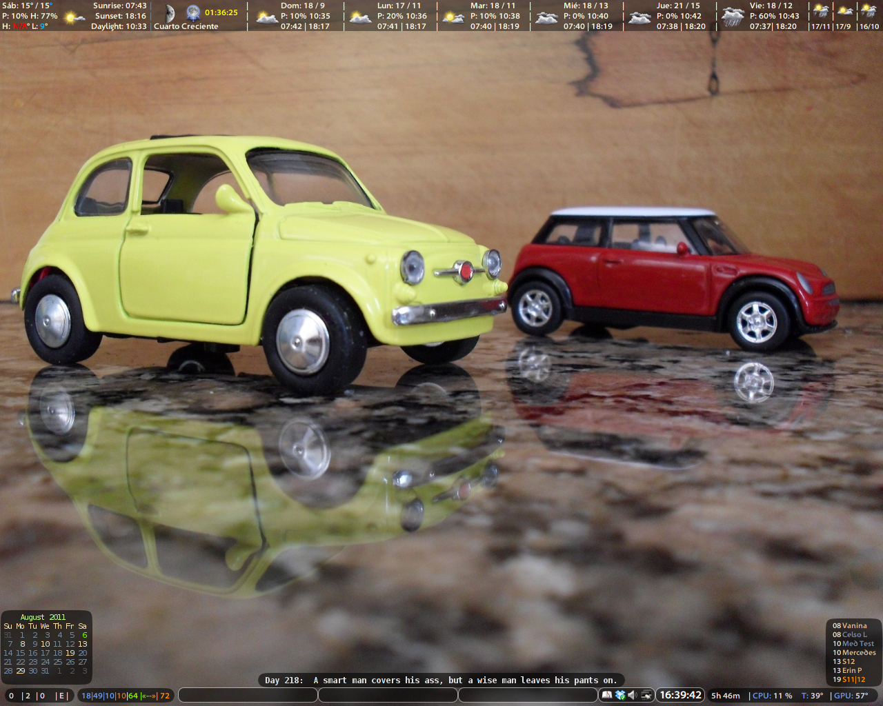Click the "5h 46m" uptime readout

[726, 696]
